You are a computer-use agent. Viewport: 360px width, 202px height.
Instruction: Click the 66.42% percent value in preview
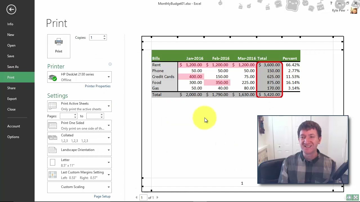click(293, 65)
